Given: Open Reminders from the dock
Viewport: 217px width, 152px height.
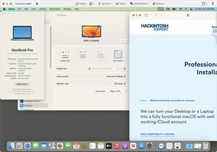Looking at the screenshot, I should tap(93, 146).
